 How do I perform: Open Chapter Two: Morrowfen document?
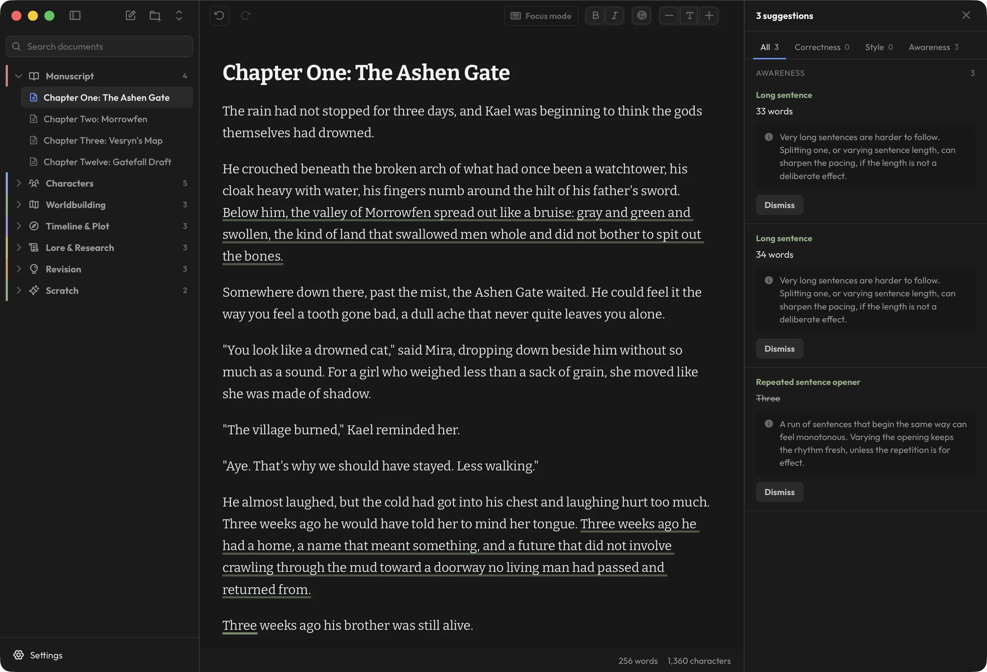click(x=107, y=119)
